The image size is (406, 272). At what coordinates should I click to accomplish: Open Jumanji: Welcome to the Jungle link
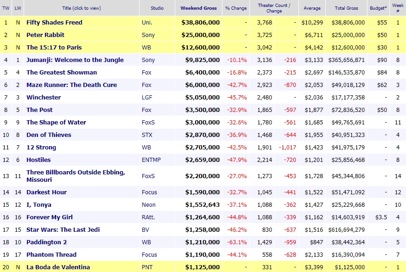(x=75, y=60)
